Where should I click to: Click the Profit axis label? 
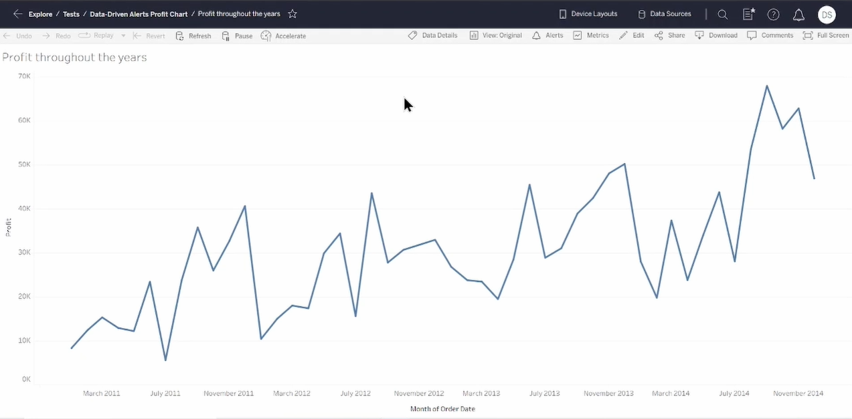tap(8, 227)
